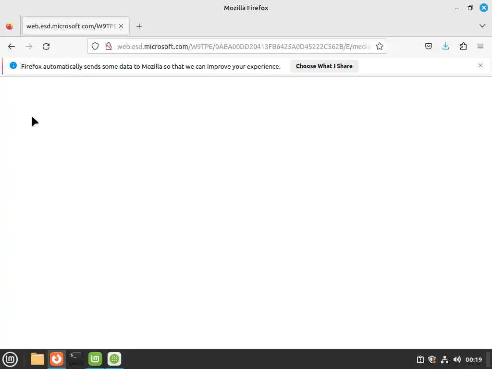Screen dimensions: 492x369
Task: Close the Mozilla Firefox window
Action: coord(484,8)
